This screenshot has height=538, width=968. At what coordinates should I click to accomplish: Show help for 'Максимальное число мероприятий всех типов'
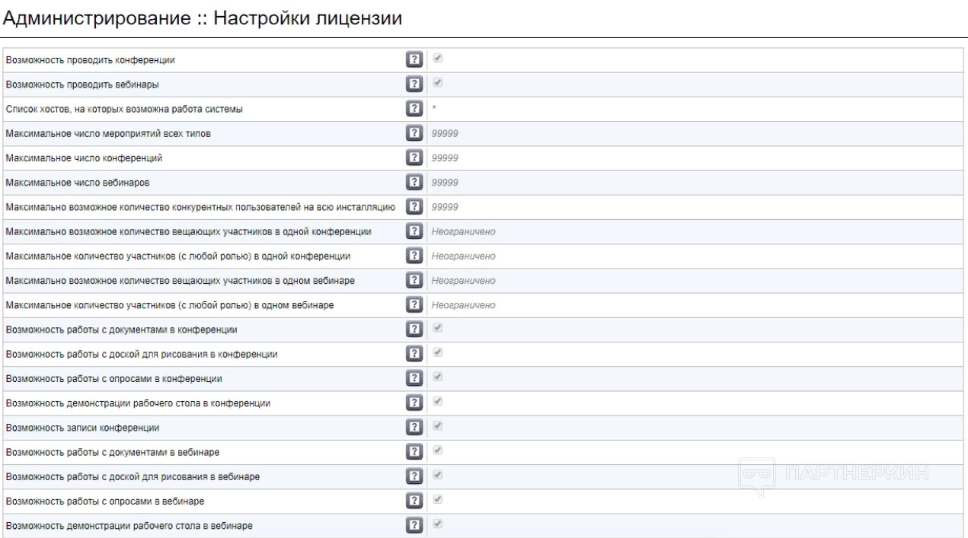click(x=414, y=133)
